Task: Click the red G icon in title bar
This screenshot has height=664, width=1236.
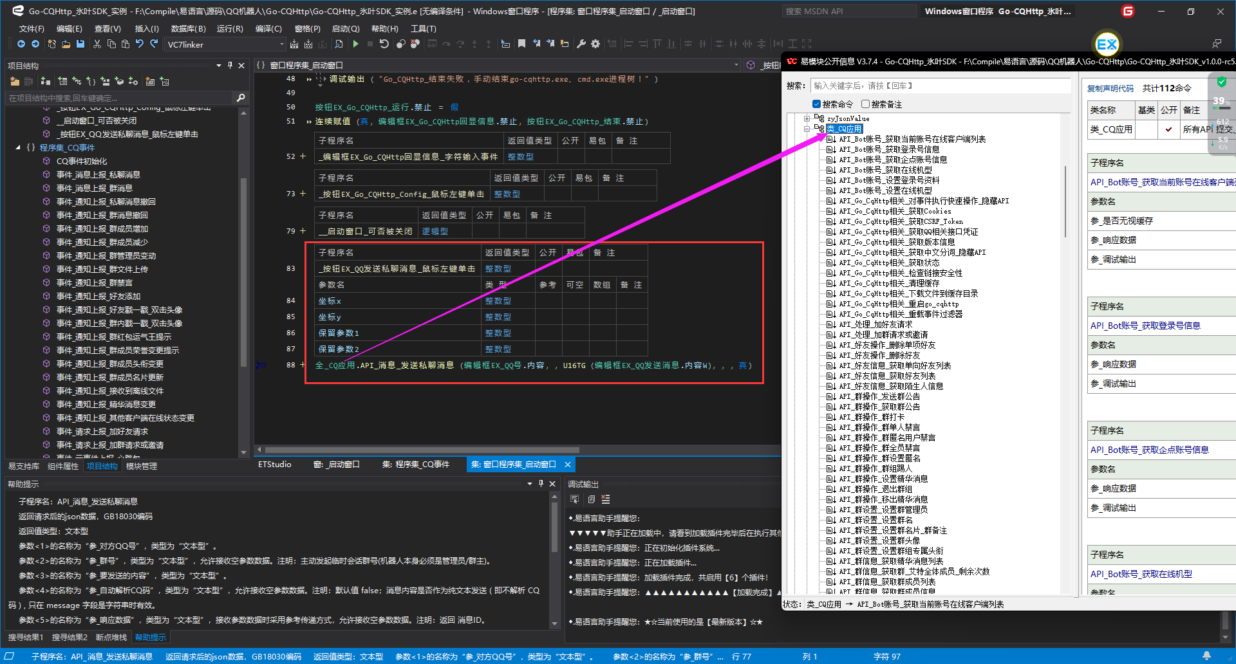Action: [1128, 11]
